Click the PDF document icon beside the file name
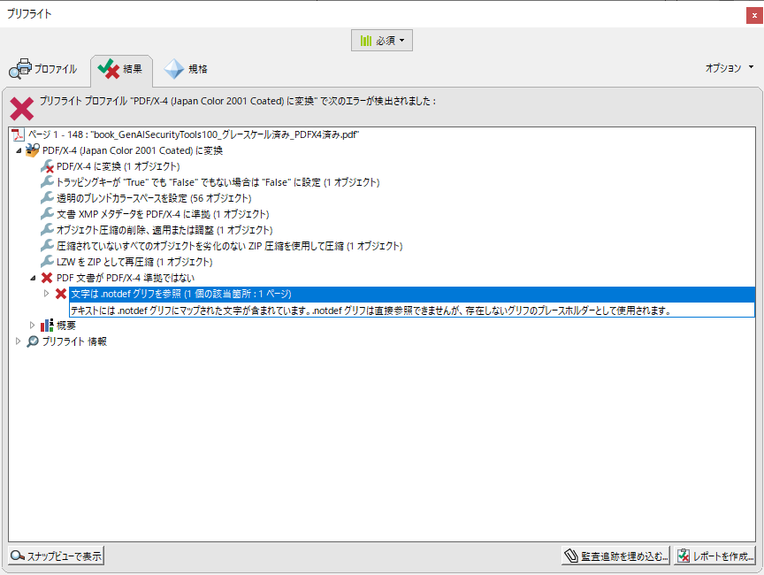This screenshot has width=764, height=575. [x=18, y=134]
